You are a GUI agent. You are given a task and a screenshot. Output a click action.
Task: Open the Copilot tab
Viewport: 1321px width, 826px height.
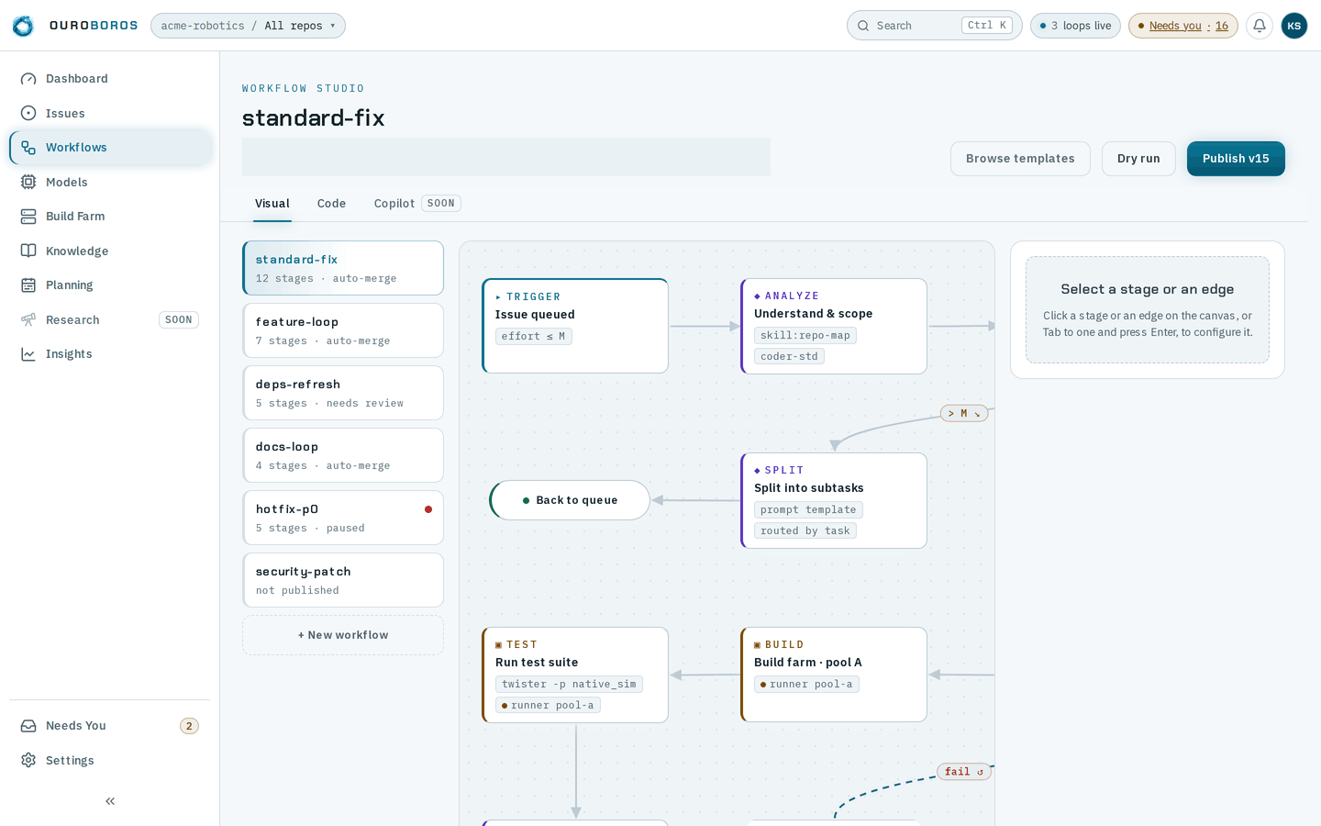tap(416, 204)
